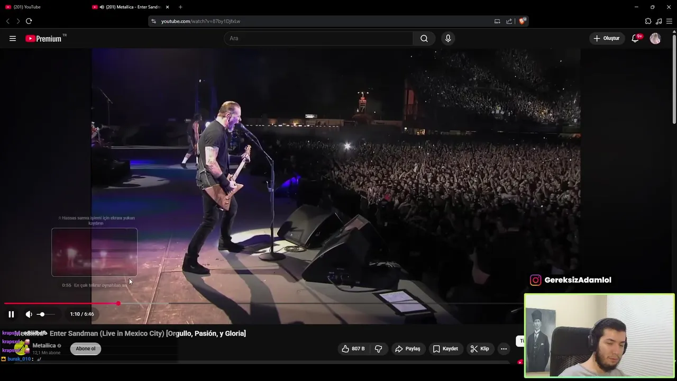Like the video with thumbs up
677x381 pixels.
353,349
